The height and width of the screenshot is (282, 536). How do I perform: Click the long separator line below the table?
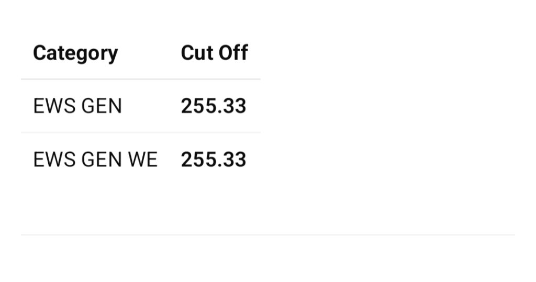click(x=268, y=235)
